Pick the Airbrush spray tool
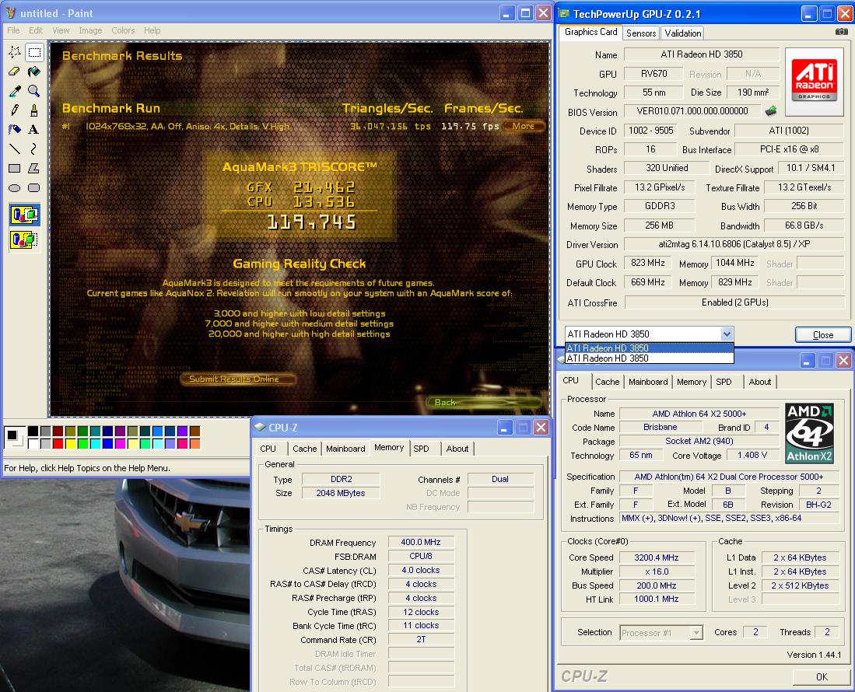 (15, 130)
